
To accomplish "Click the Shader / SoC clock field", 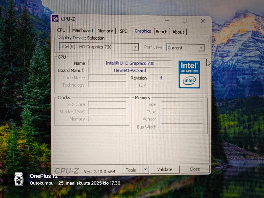I will (x=107, y=112).
